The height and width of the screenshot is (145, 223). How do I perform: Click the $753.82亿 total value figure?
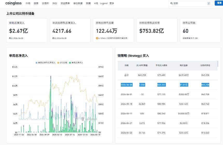pyautogui.click(x=152, y=31)
